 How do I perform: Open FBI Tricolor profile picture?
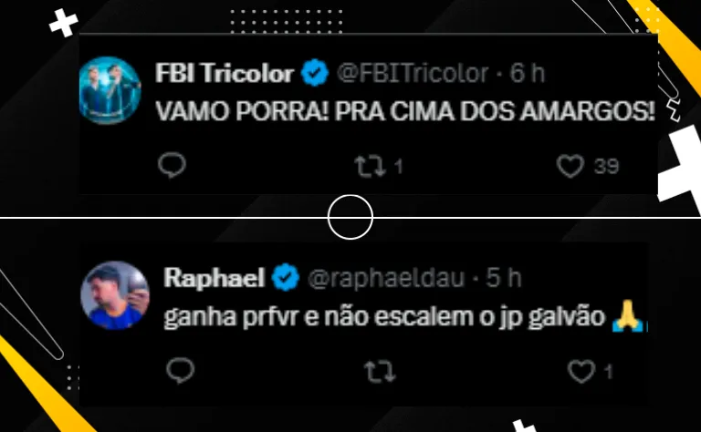pos(110,89)
